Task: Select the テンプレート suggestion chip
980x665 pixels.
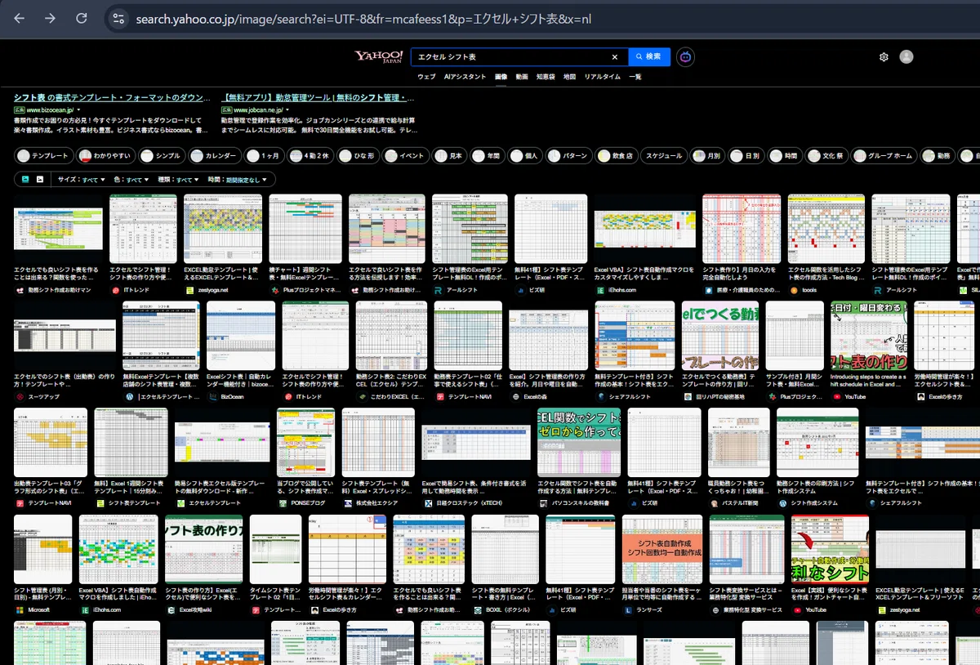Action: [43, 155]
